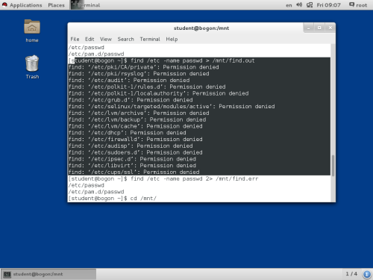Click the '/etc/polkit-1/localauthority' permission denied line
Viewport: 373px width, 280px height.
pyautogui.click(x=158, y=93)
